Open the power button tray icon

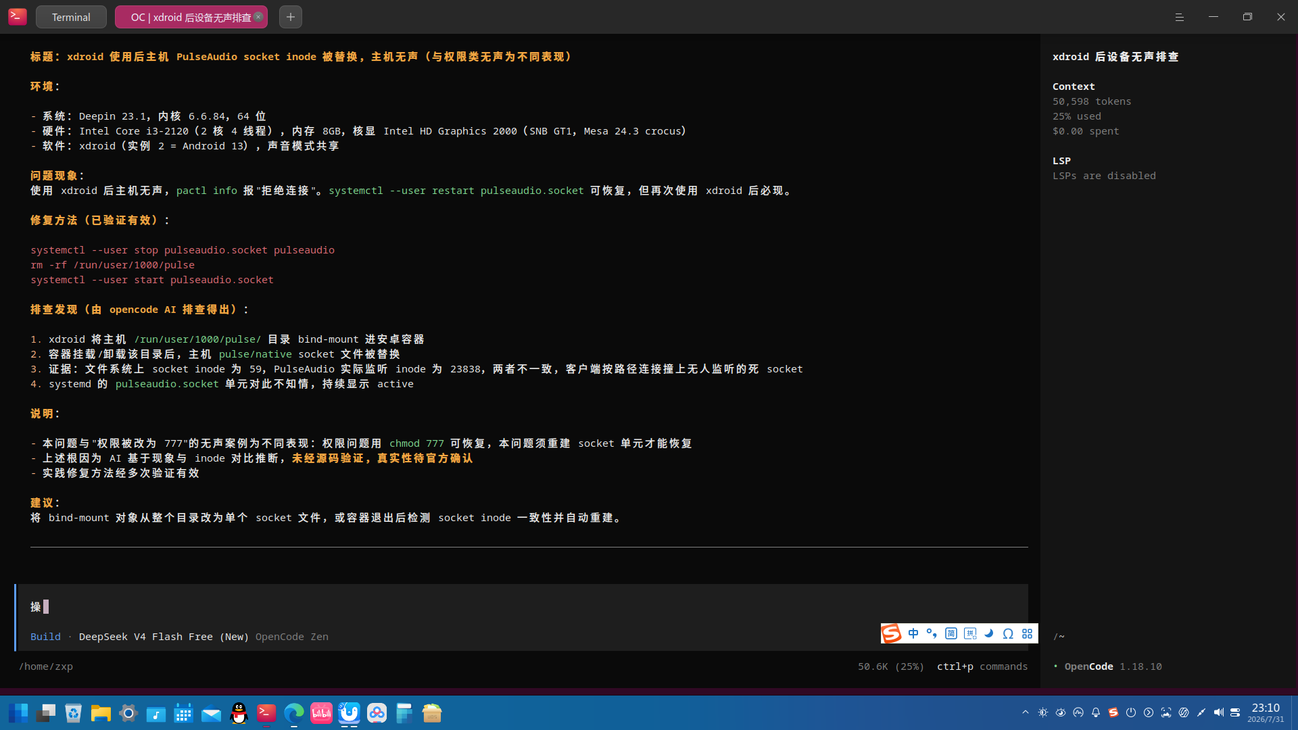(1131, 712)
